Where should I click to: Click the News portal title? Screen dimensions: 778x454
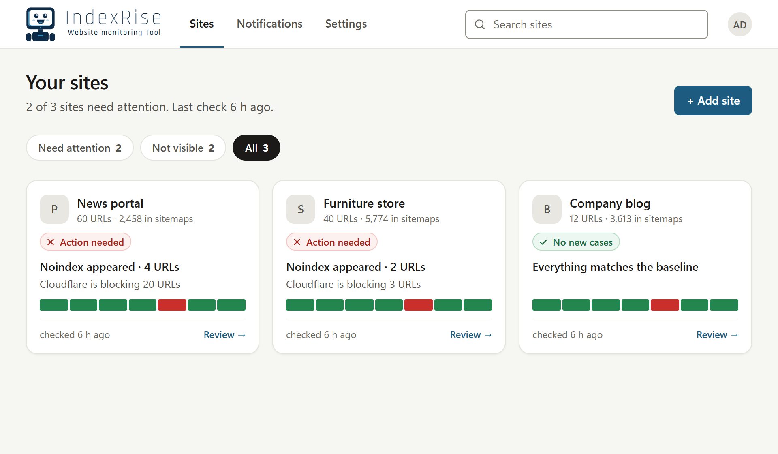pyautogui.click(x=110, y=203)
